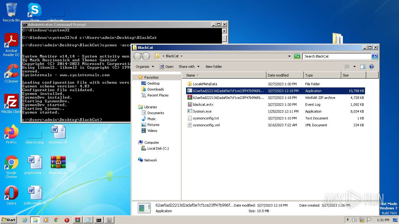Open Internet Explorer from the taskbar

pyautogui.click(x=25, y=220)
